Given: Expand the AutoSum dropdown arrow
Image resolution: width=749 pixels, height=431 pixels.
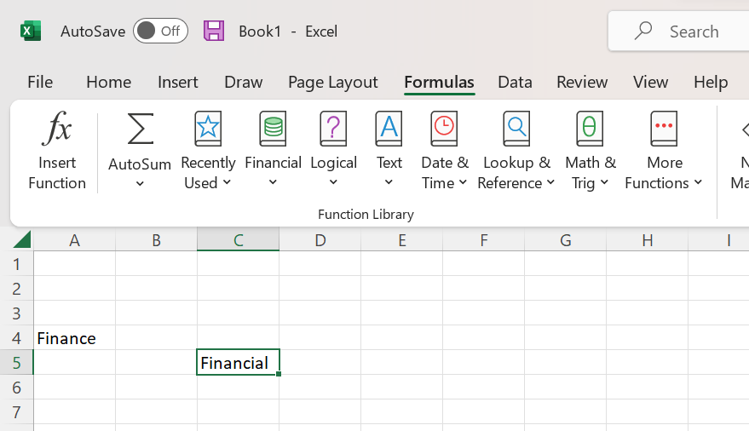Looking at the screenshot, I should tap(140, 184).
